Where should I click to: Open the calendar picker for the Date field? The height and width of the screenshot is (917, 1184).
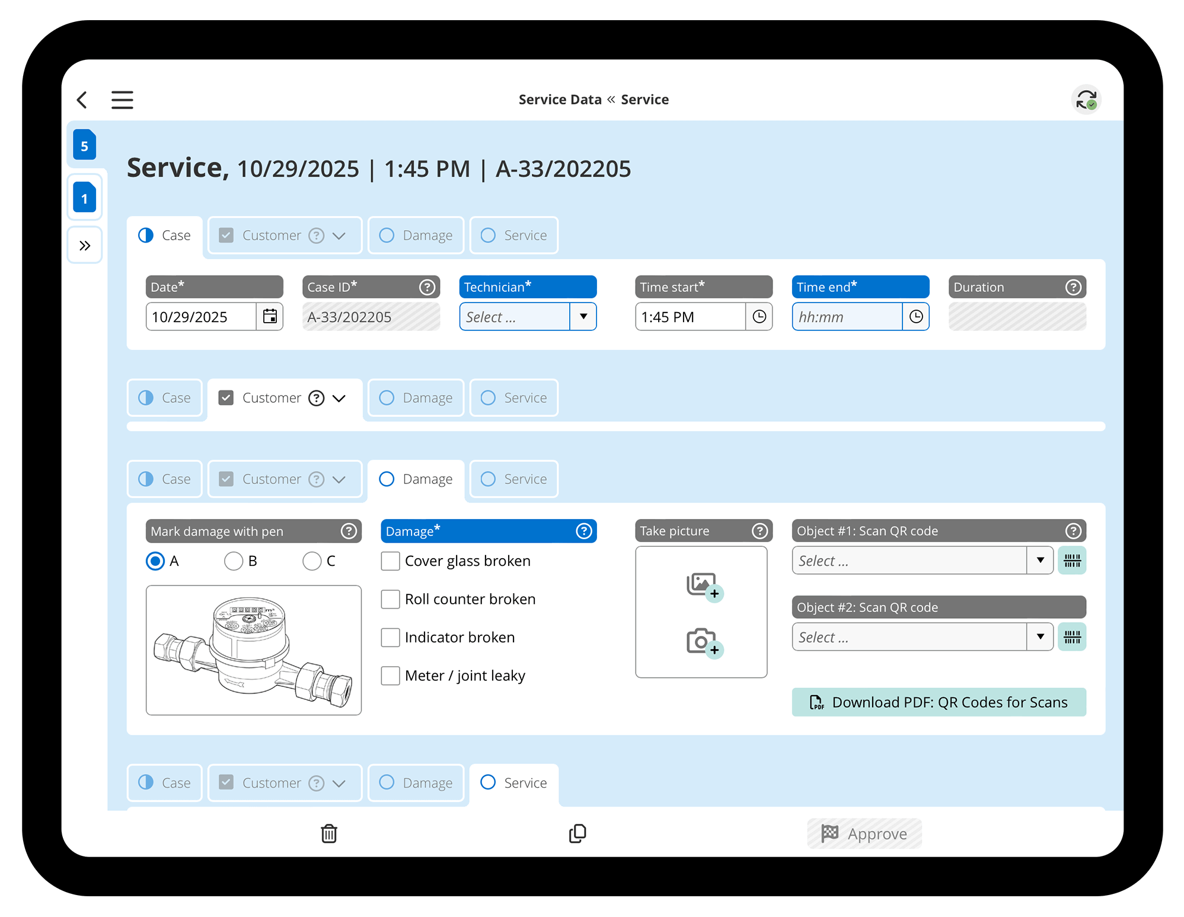[270, 317]
